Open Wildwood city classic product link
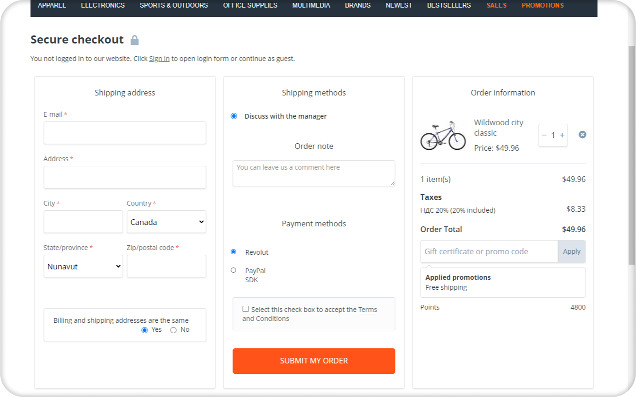Image resolution: width=636 pixels, height=397 pixels. pyautogui.click(x=498, y=128)
